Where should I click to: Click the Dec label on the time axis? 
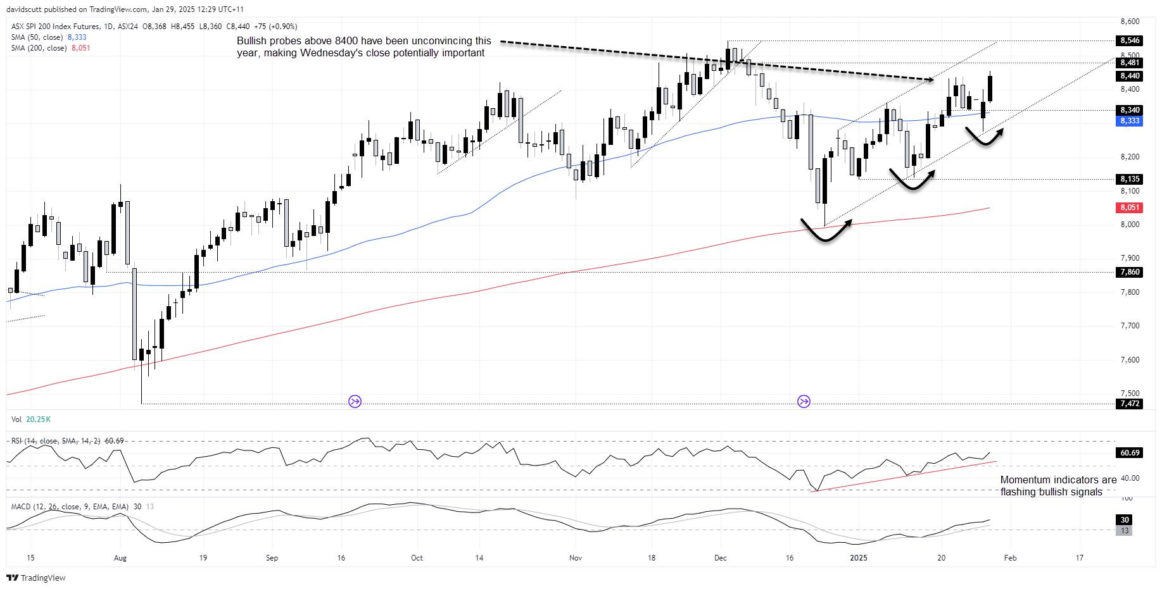click(720, 558)
